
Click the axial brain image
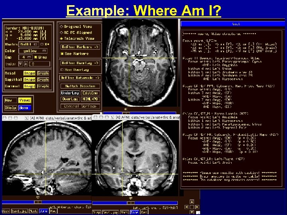[140, 63]
